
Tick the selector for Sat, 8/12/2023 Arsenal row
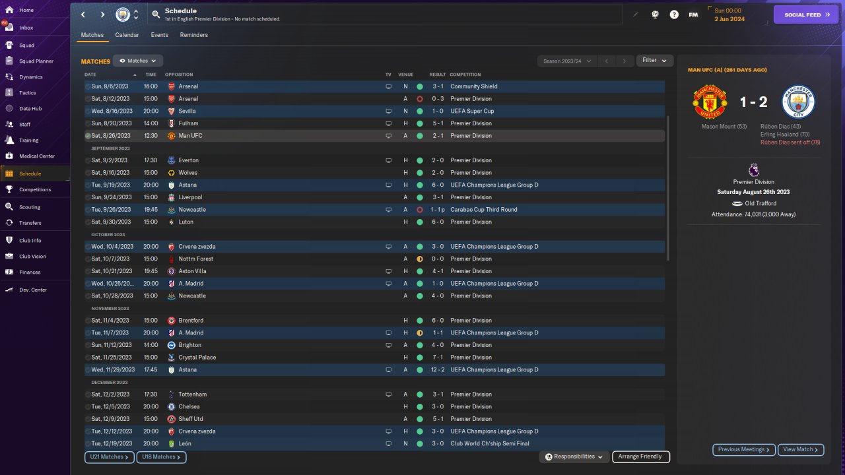[88, 99]
